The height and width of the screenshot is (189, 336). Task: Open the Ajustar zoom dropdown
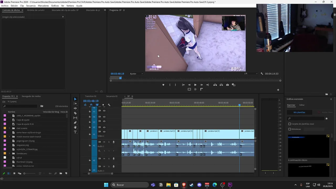point(136,74)
